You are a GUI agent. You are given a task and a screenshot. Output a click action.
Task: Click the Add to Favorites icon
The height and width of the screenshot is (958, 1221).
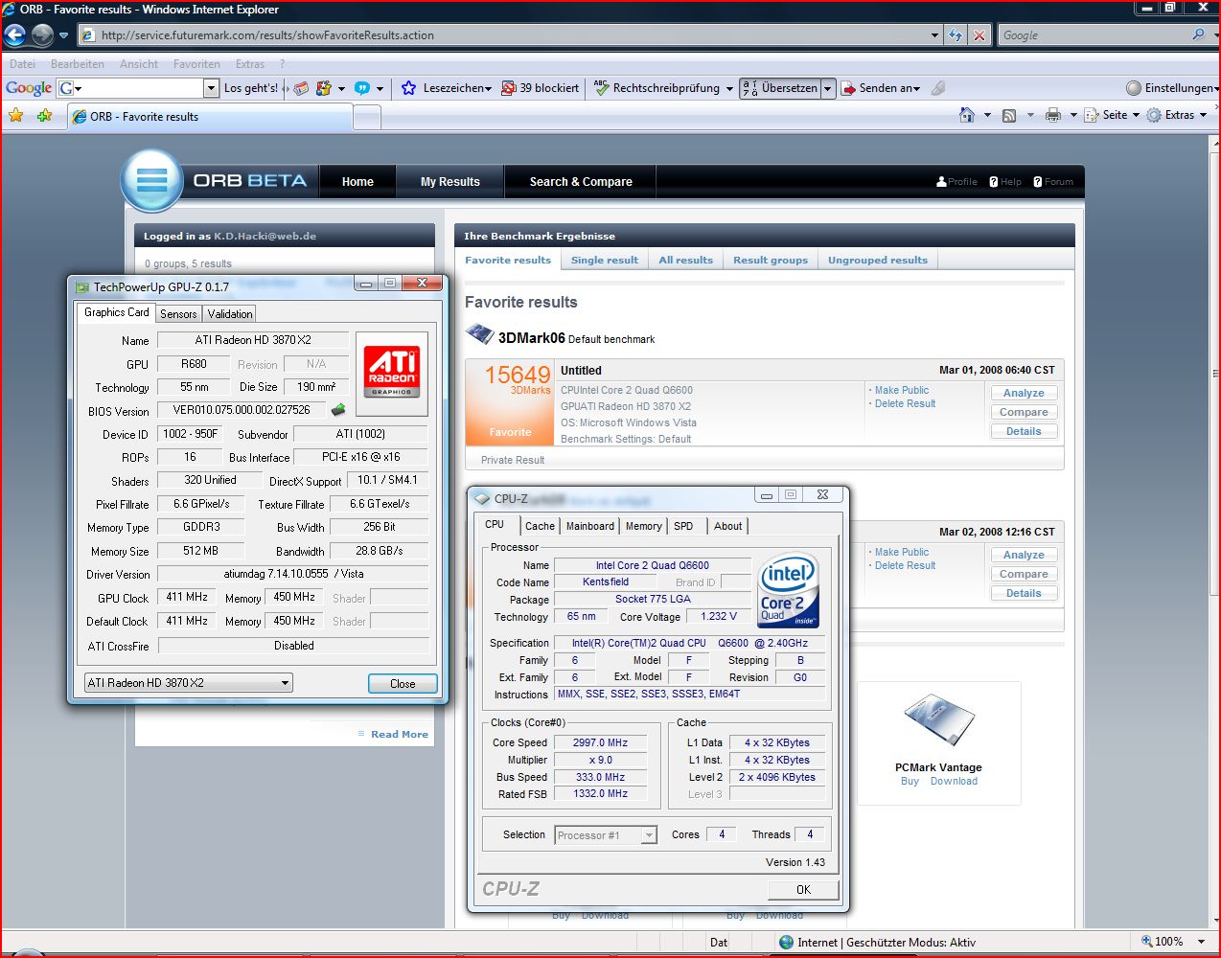click(x=44, y=116)
